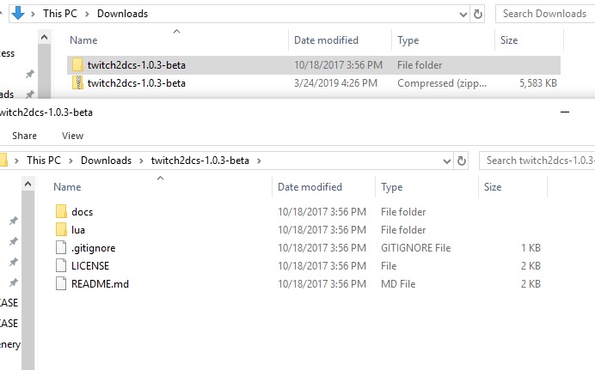This screenshot has height=370, width=595.
Task: Click Downloads breadcrumb in top window
Action: 123,14
